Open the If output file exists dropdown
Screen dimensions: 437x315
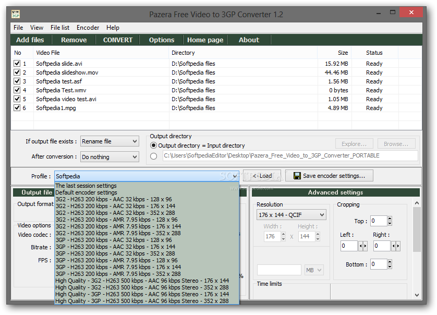pyautogui.click(x=110, y=141)
